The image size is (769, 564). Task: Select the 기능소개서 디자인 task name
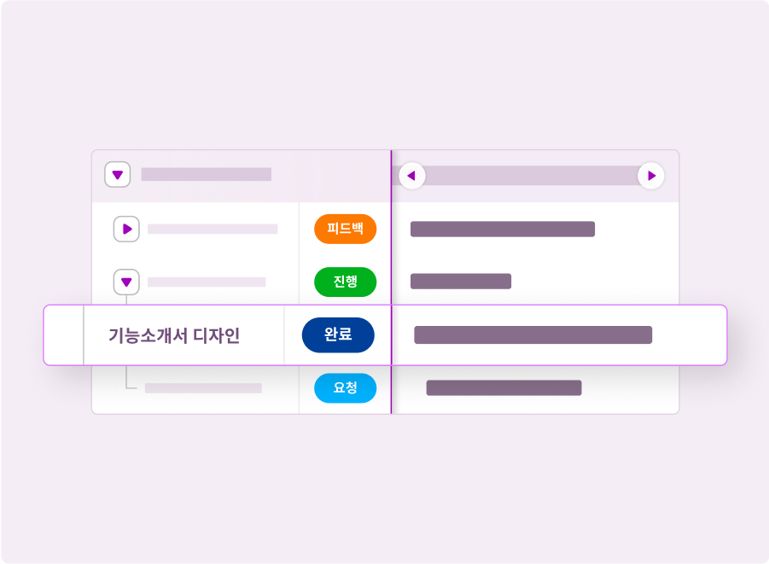(174, 335)
